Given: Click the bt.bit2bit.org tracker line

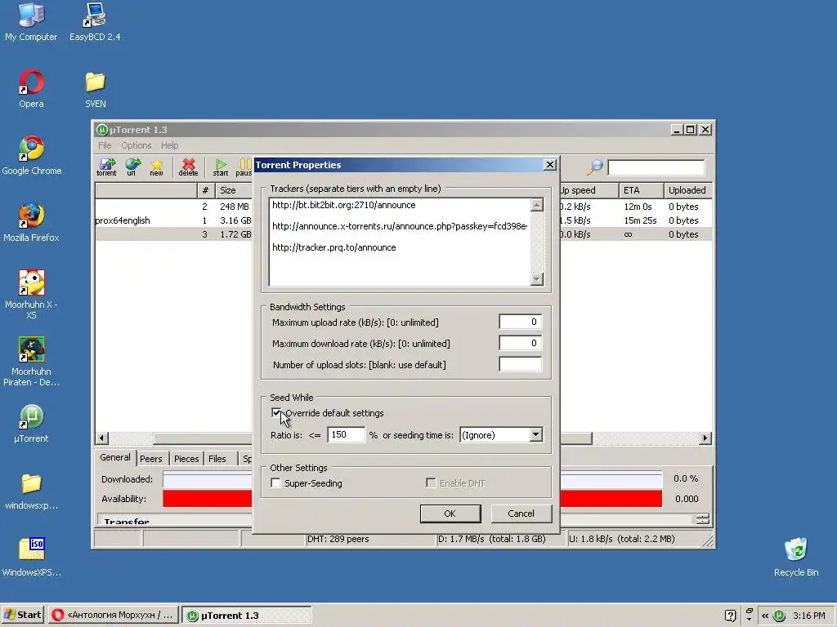Looking at the screenshot, I should click(x=344, y=205).
